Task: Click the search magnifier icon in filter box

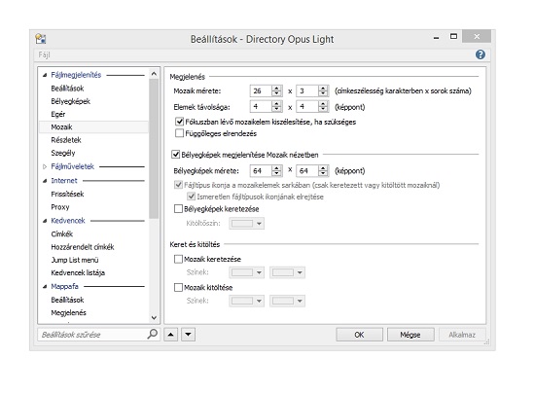Action: pyautogui.click(x=152, y=334)
